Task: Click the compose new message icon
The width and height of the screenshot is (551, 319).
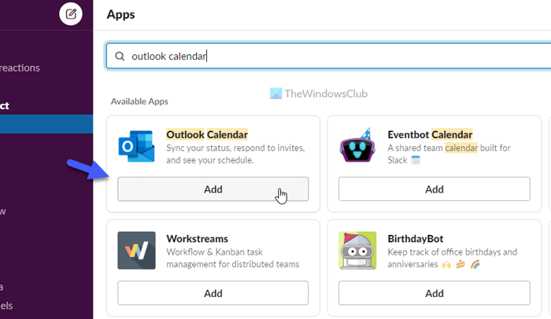Action: 71,13
